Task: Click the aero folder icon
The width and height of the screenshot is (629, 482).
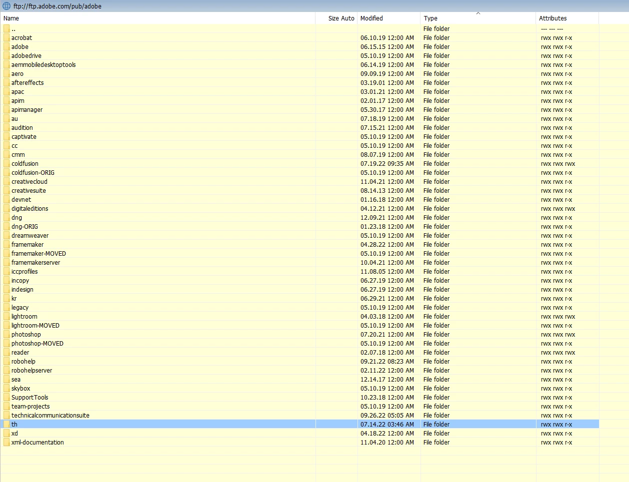Action: click(6, 73)
